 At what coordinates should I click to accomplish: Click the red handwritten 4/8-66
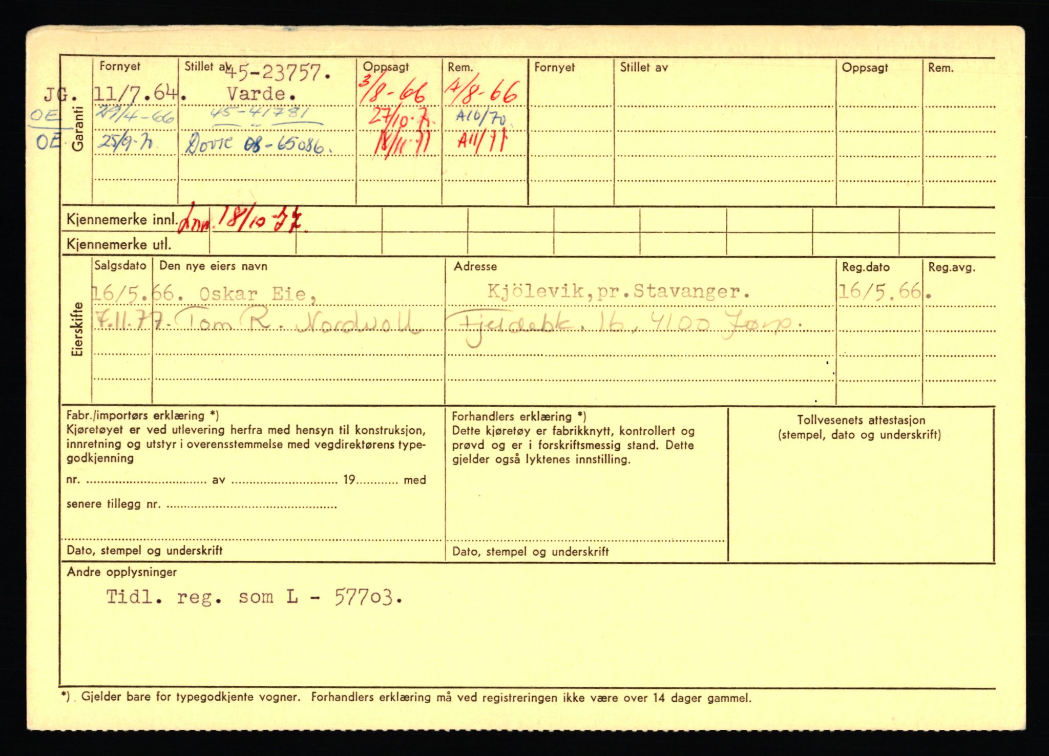click(x=482, y=93)
